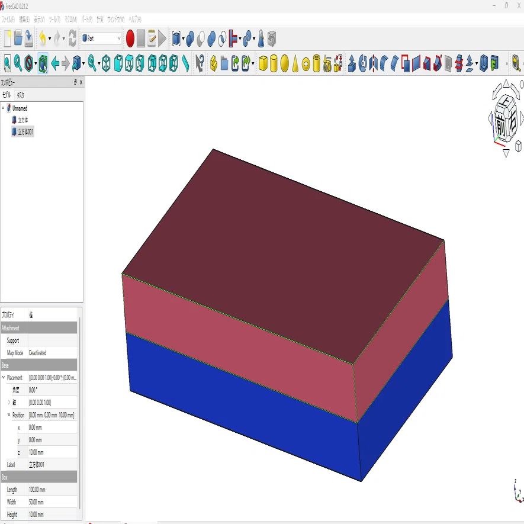Open the Shape builder tool
524x524 pixels.
338,63
